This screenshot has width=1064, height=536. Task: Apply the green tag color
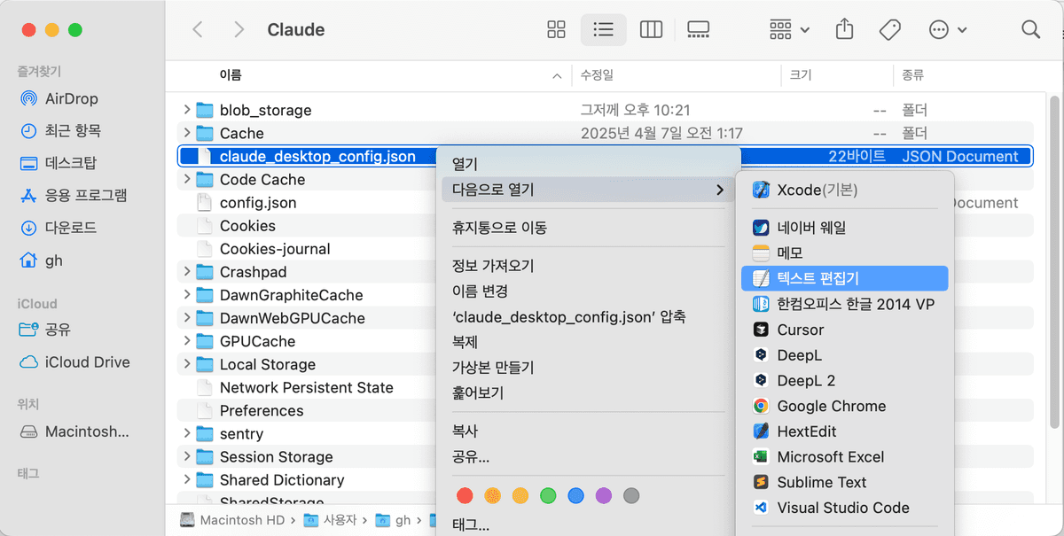coord(548,495)
